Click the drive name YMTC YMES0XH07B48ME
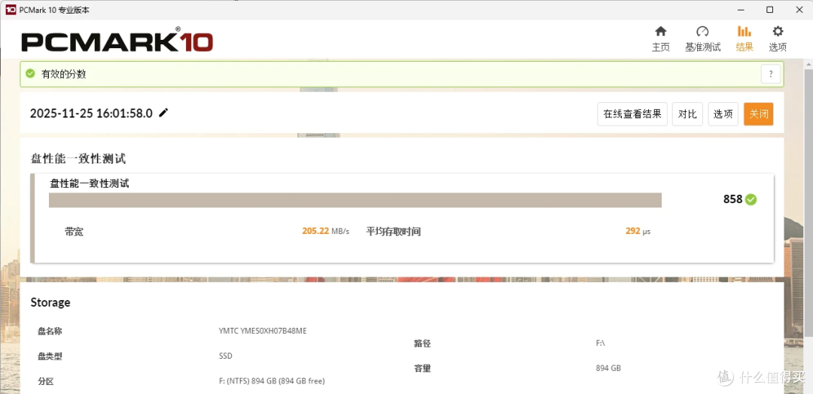Image resolution: width=813 pixels, height=394 pixels. [263, 331]
